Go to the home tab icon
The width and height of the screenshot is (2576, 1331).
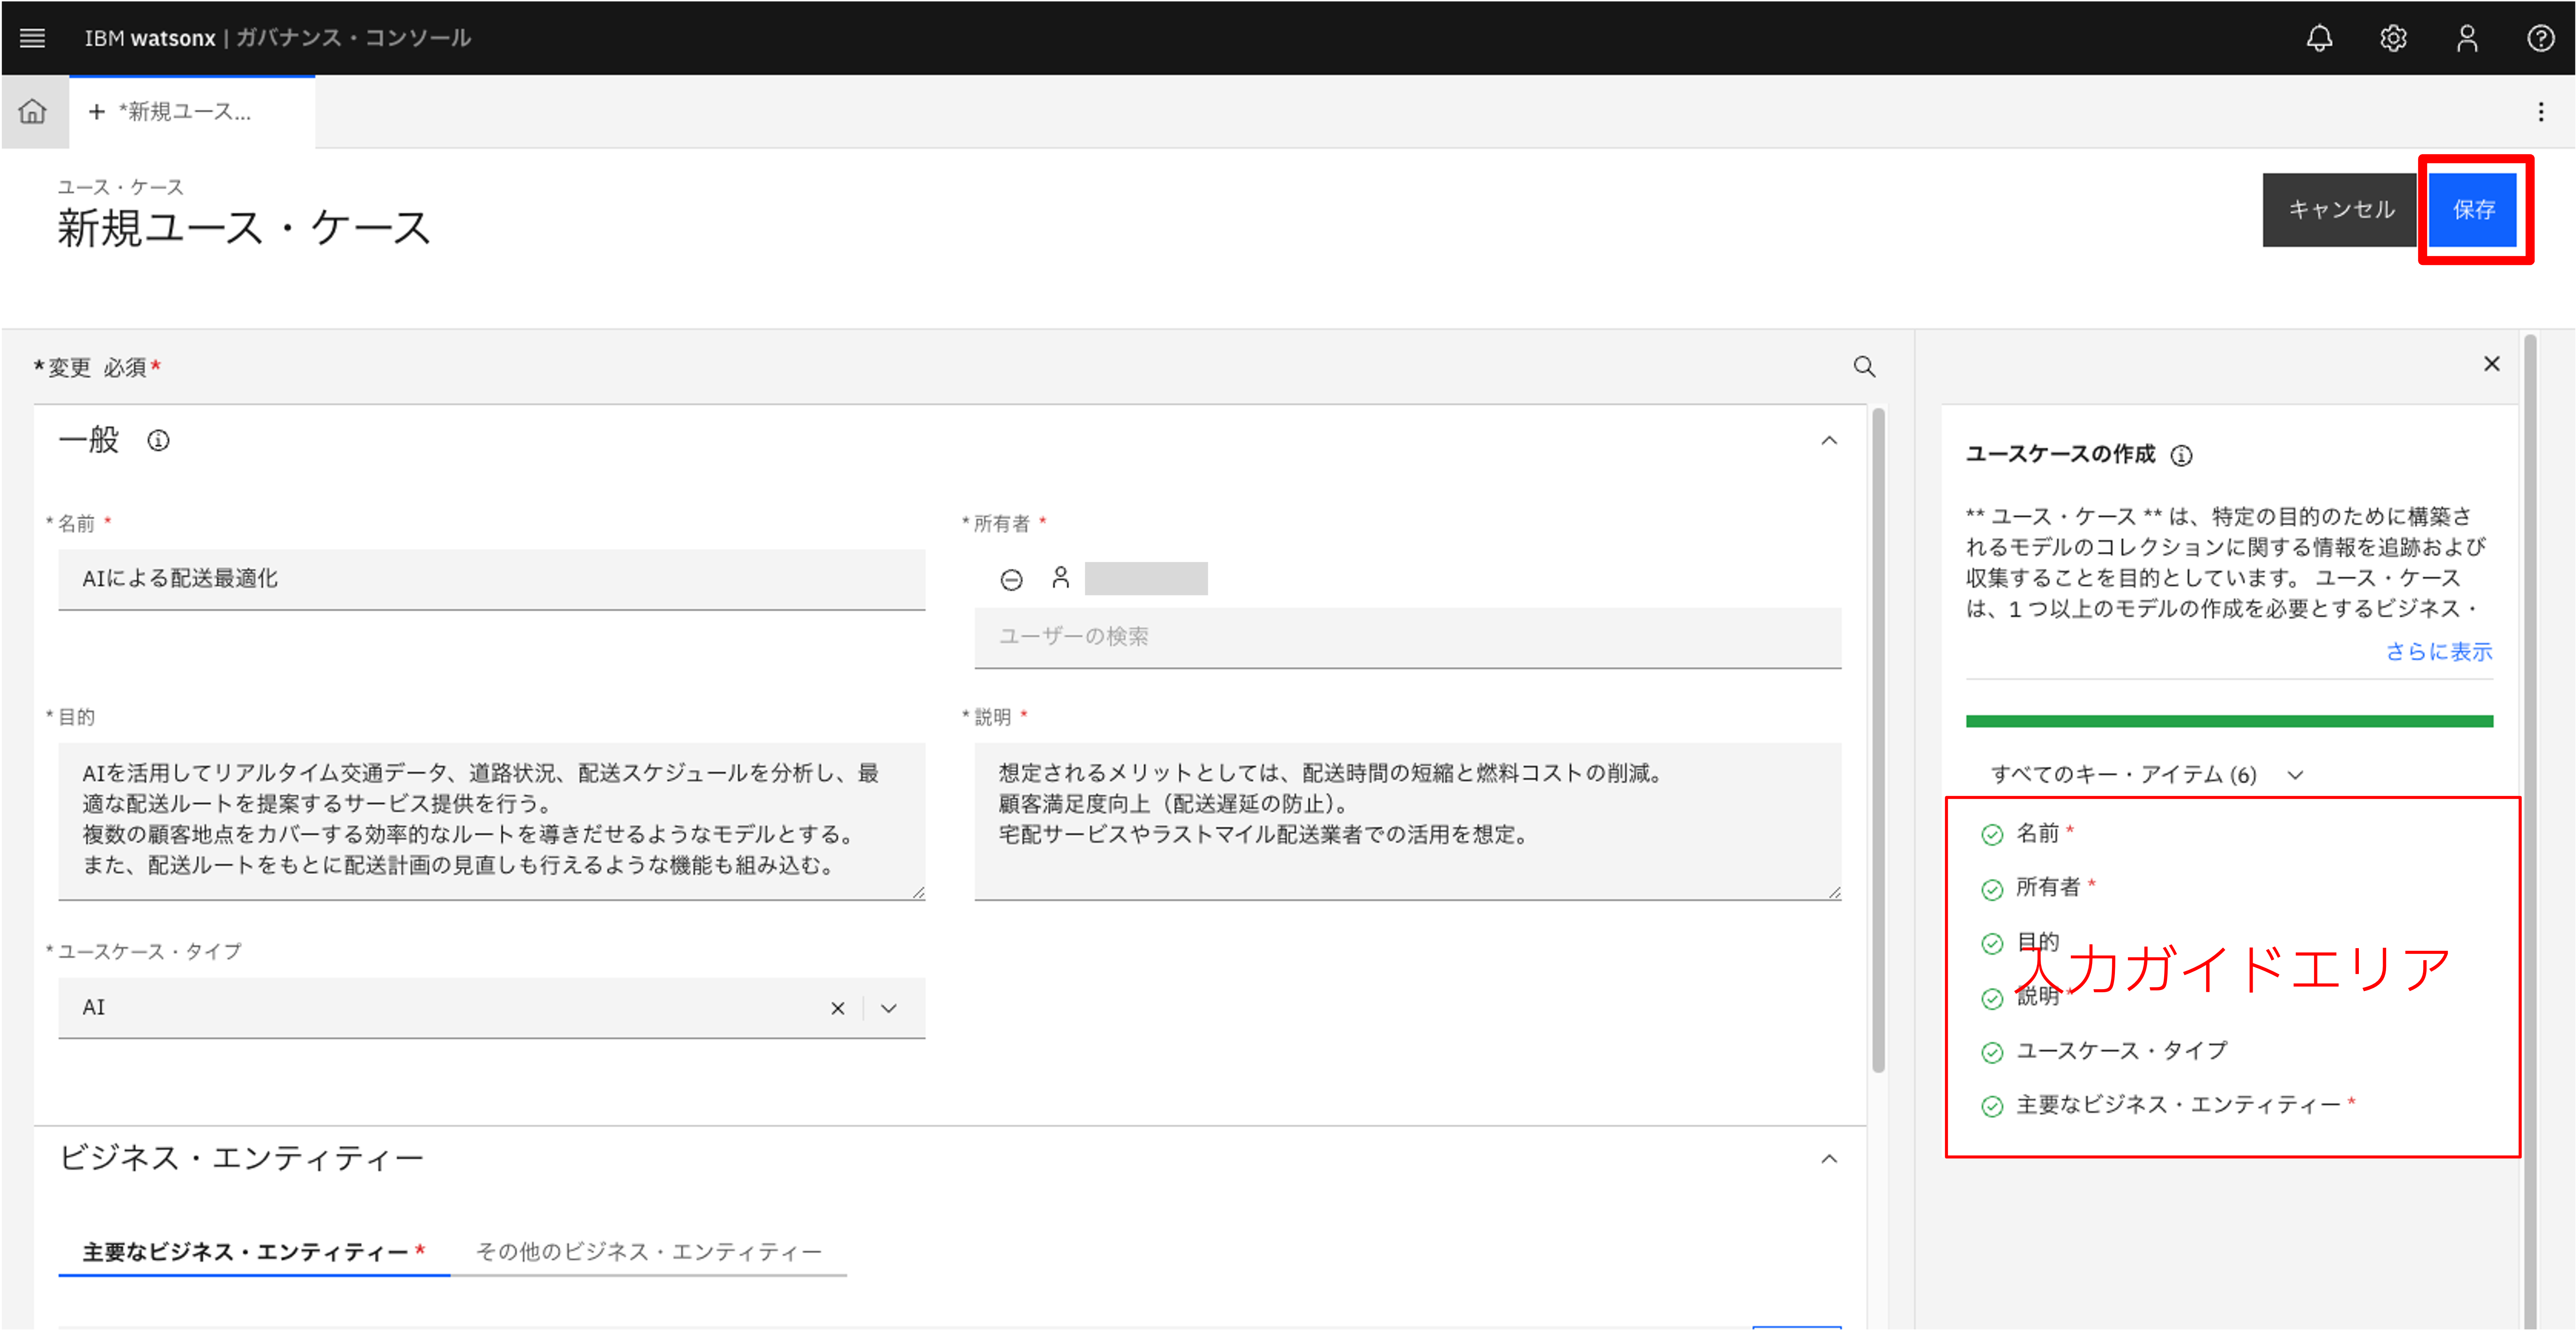[33, 111]
